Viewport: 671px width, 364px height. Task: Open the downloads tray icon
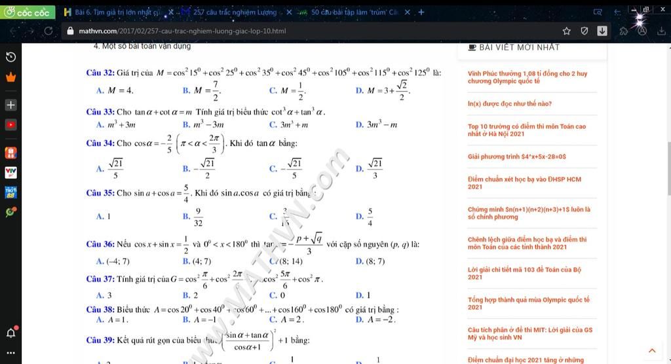[662, 31]
